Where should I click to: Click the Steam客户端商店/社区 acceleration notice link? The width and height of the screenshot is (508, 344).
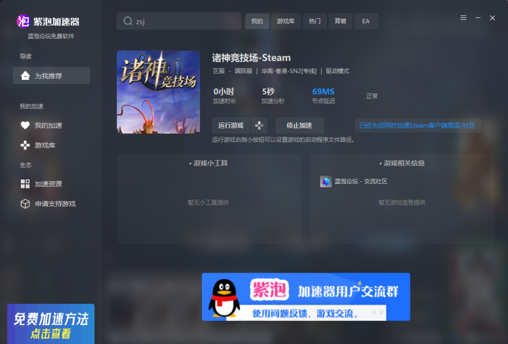(x=417, y=125)
